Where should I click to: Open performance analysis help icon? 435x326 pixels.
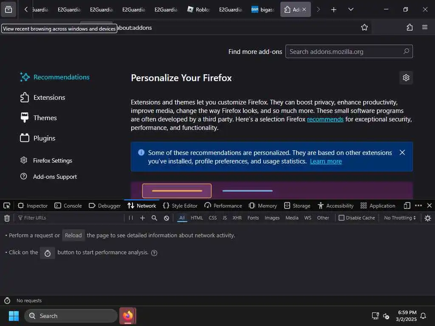[154, 253]
